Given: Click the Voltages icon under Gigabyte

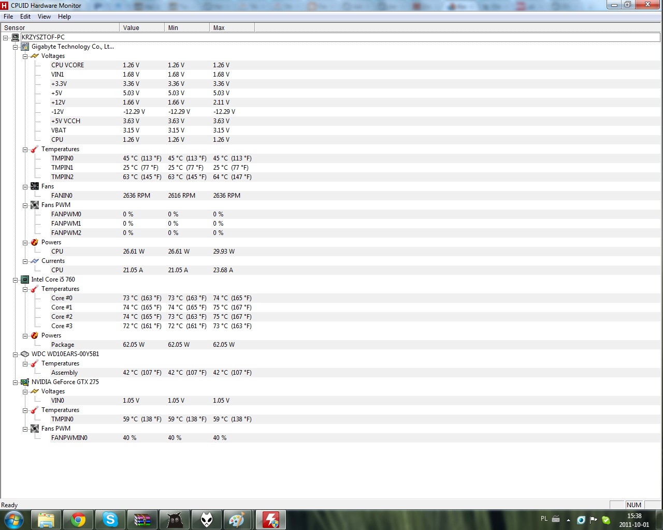Looking at the screenshot, I should [35, 56].
